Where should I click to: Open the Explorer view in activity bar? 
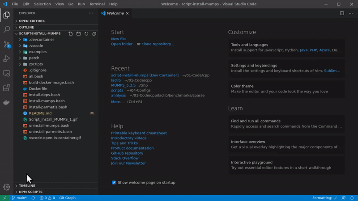6,15
